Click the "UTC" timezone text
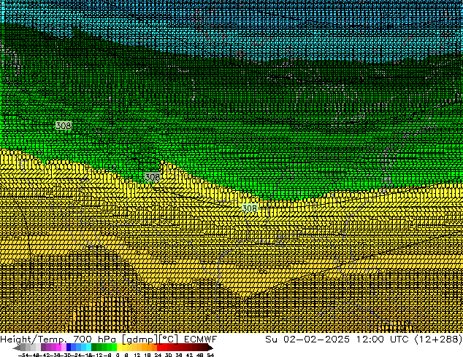The width and height of the screenshot is (463, 357). (399, 339)
